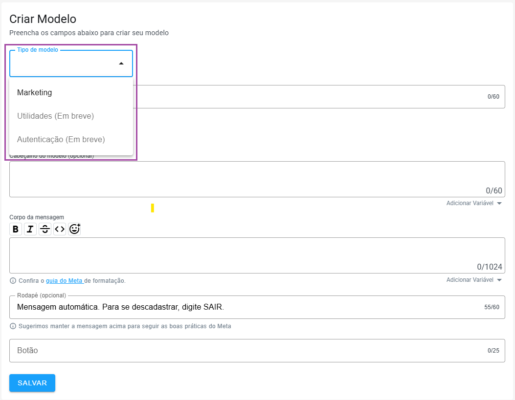Click the name field with the 0/60 counter

[x=318, y=97]
